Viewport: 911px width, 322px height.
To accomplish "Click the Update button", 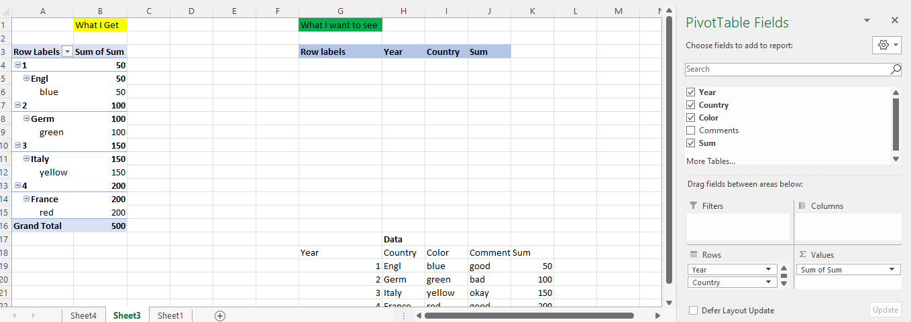I will [886, 310].
